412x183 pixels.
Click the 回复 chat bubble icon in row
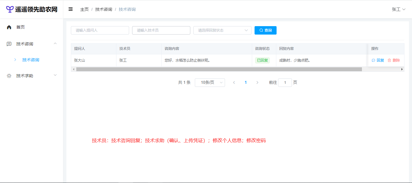tap(373, 60)
